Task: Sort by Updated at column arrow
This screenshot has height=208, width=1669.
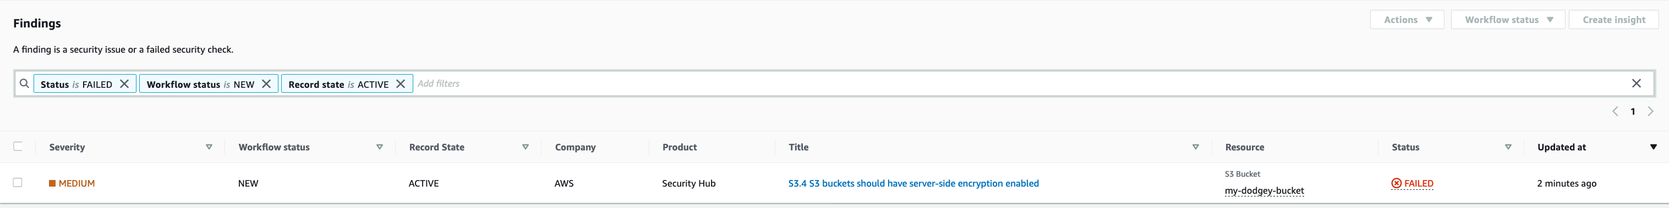Action: 1653,147
